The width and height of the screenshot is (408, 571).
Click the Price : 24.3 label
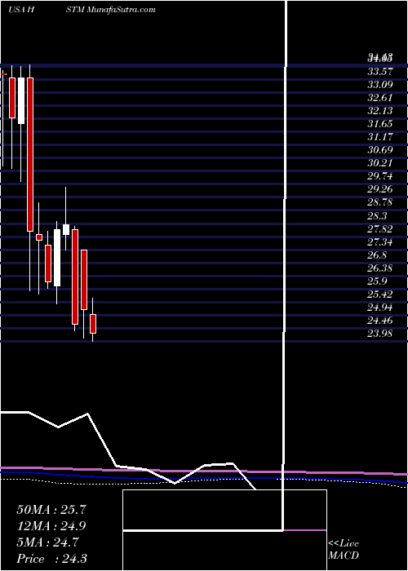[x=51, y=559]
